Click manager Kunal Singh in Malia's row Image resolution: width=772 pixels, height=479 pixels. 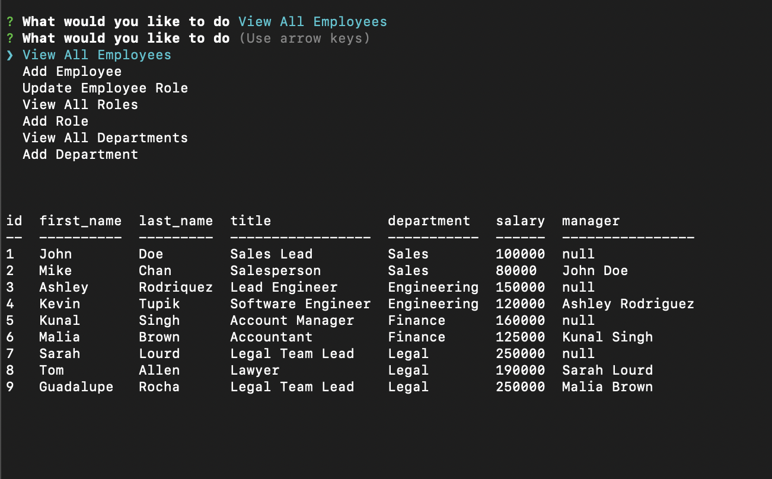coord(607,337)
